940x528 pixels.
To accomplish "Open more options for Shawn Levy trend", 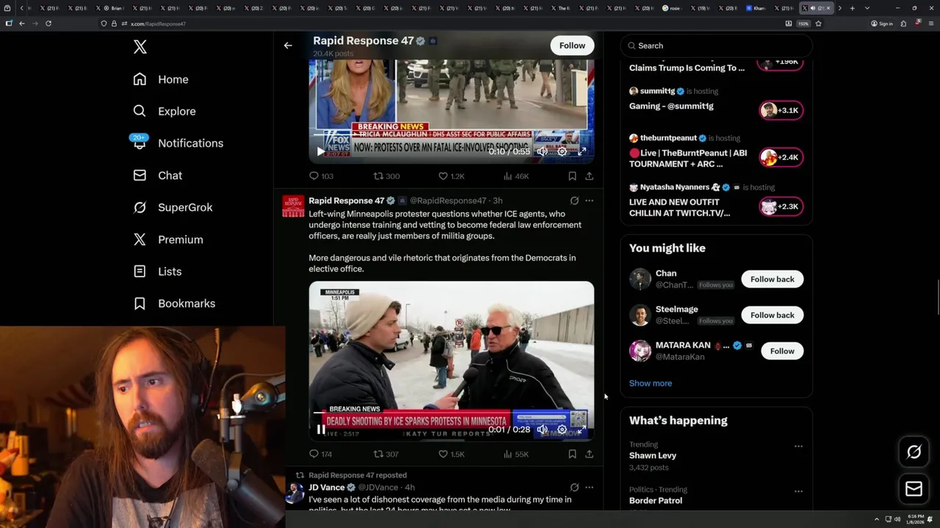I will coord(798,446).
